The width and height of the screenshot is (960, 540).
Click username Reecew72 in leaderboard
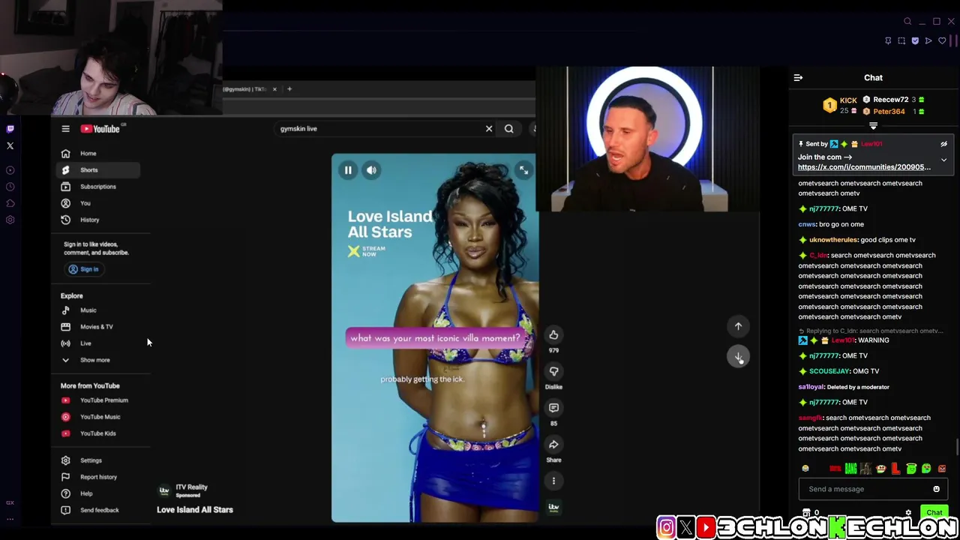pos(891,100)
